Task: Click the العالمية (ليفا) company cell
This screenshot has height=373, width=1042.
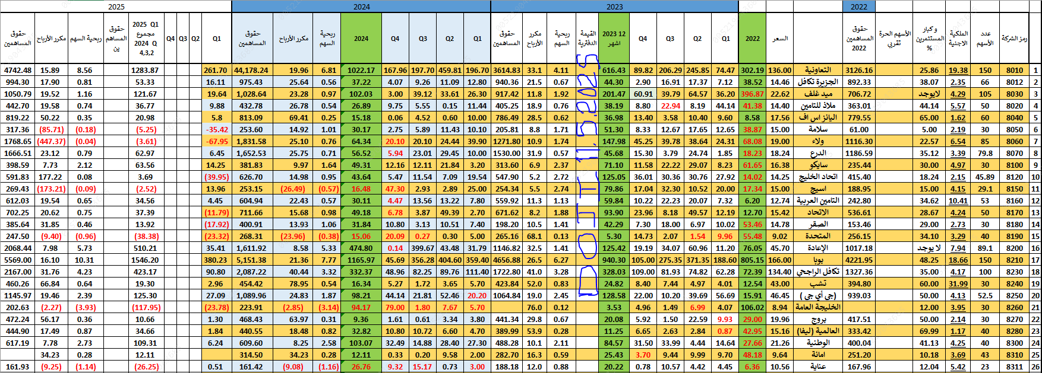Action: (817, 331)
